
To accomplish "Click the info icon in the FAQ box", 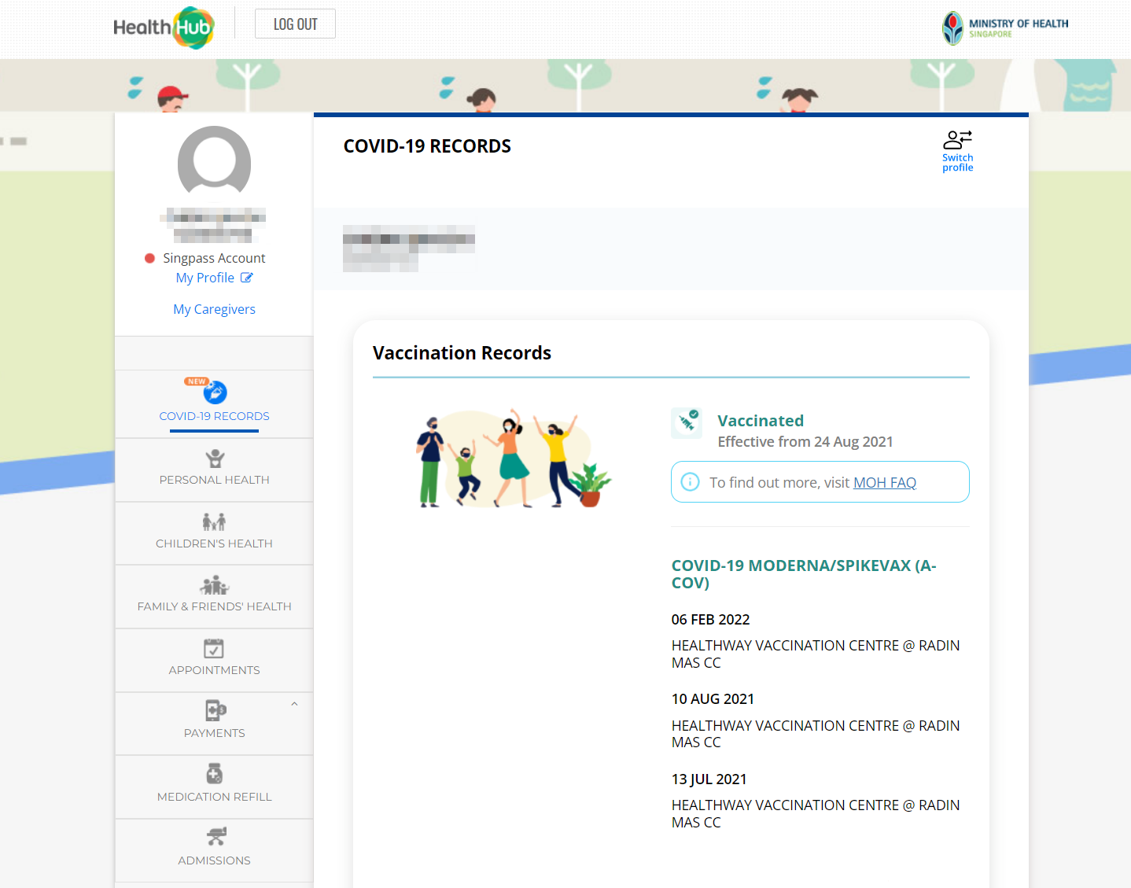I will pyautogui.click(x=690, y=482).
